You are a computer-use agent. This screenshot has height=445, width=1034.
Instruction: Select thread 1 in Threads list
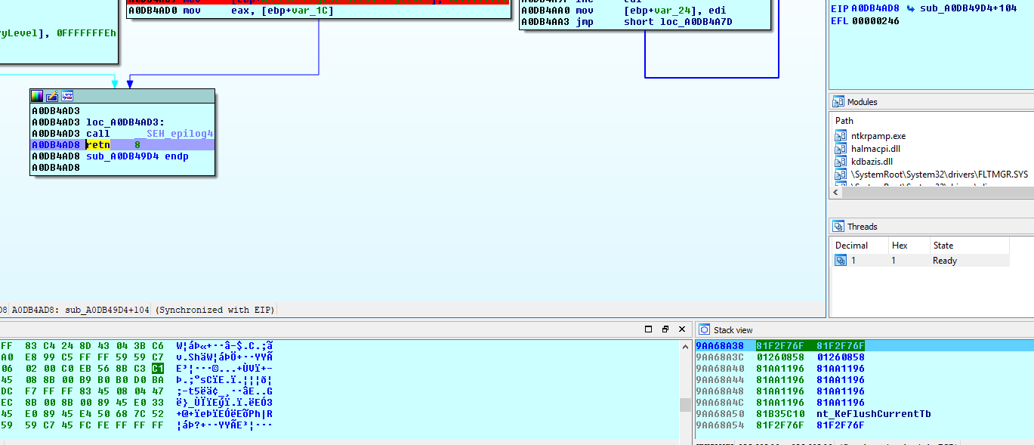click(853, 261)
